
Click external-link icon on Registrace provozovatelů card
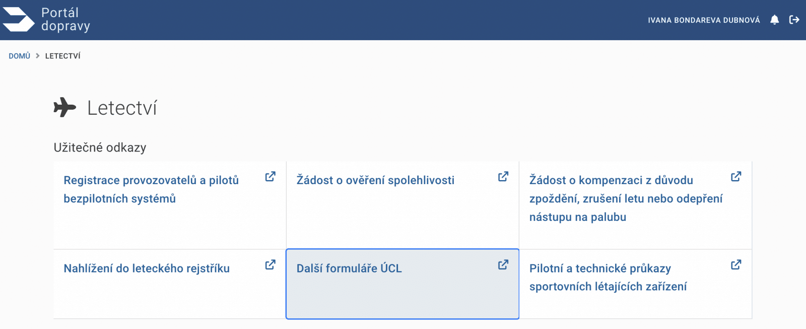[x=271, y=177]
